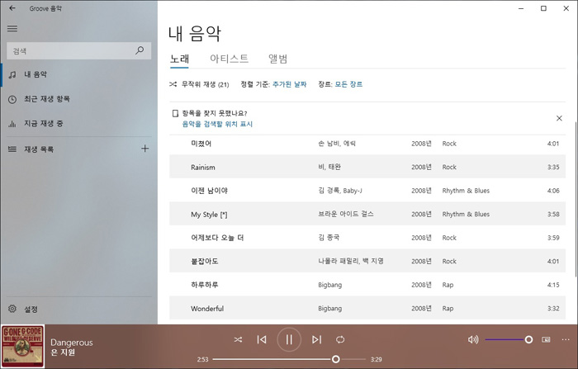Add new playlist with plus icon

[144, 149]
